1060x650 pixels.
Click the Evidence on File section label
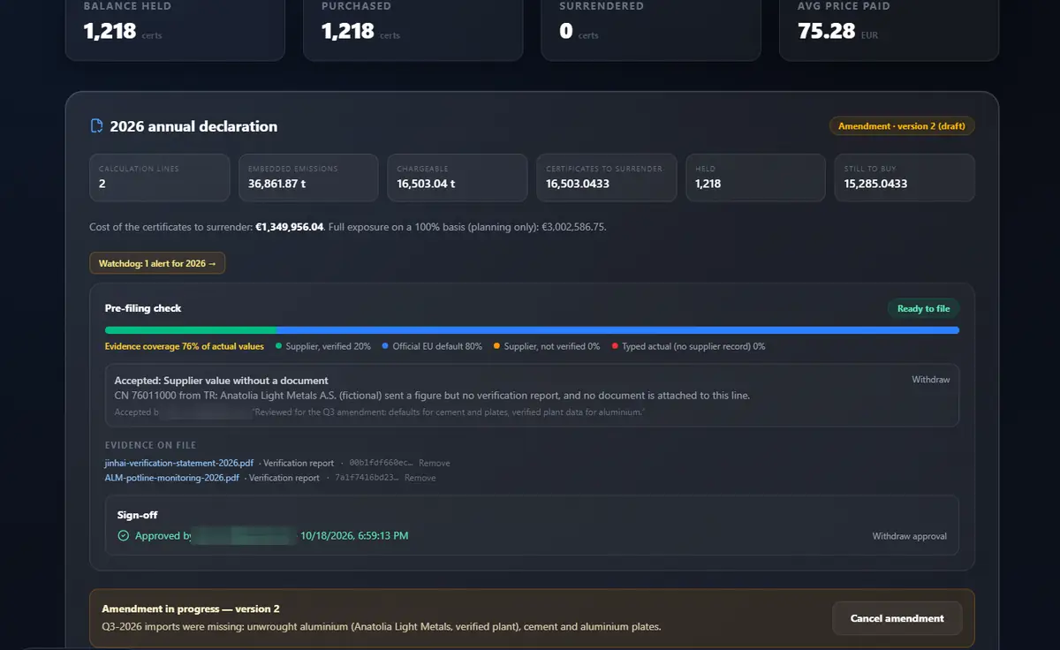150,445
